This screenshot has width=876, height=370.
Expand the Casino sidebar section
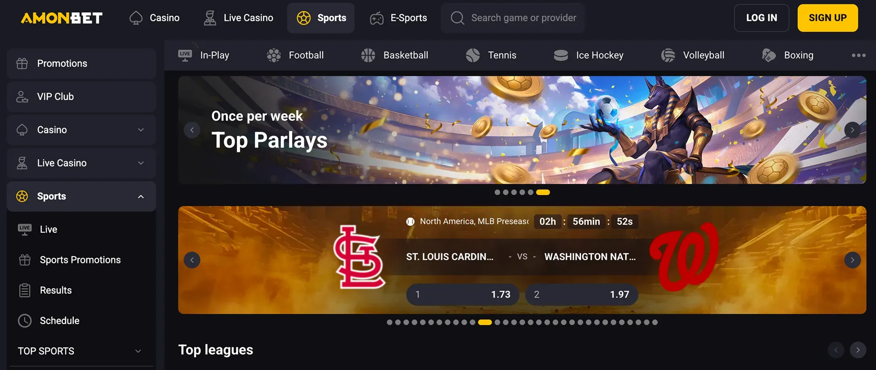[x=82, y=130]
